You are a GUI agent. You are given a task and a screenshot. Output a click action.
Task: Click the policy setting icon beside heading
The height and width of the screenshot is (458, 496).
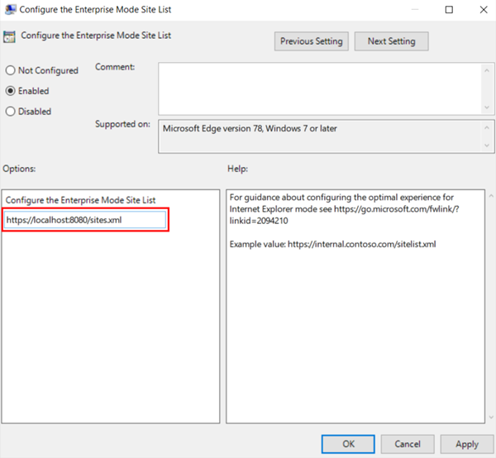coord(9,36)
